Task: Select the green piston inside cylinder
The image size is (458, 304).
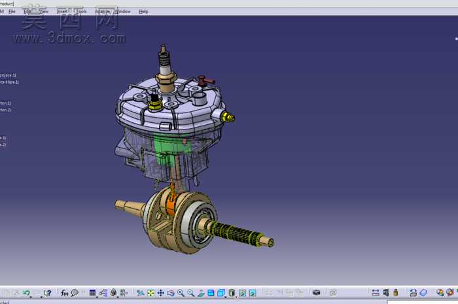Action: tap(166, 147)
